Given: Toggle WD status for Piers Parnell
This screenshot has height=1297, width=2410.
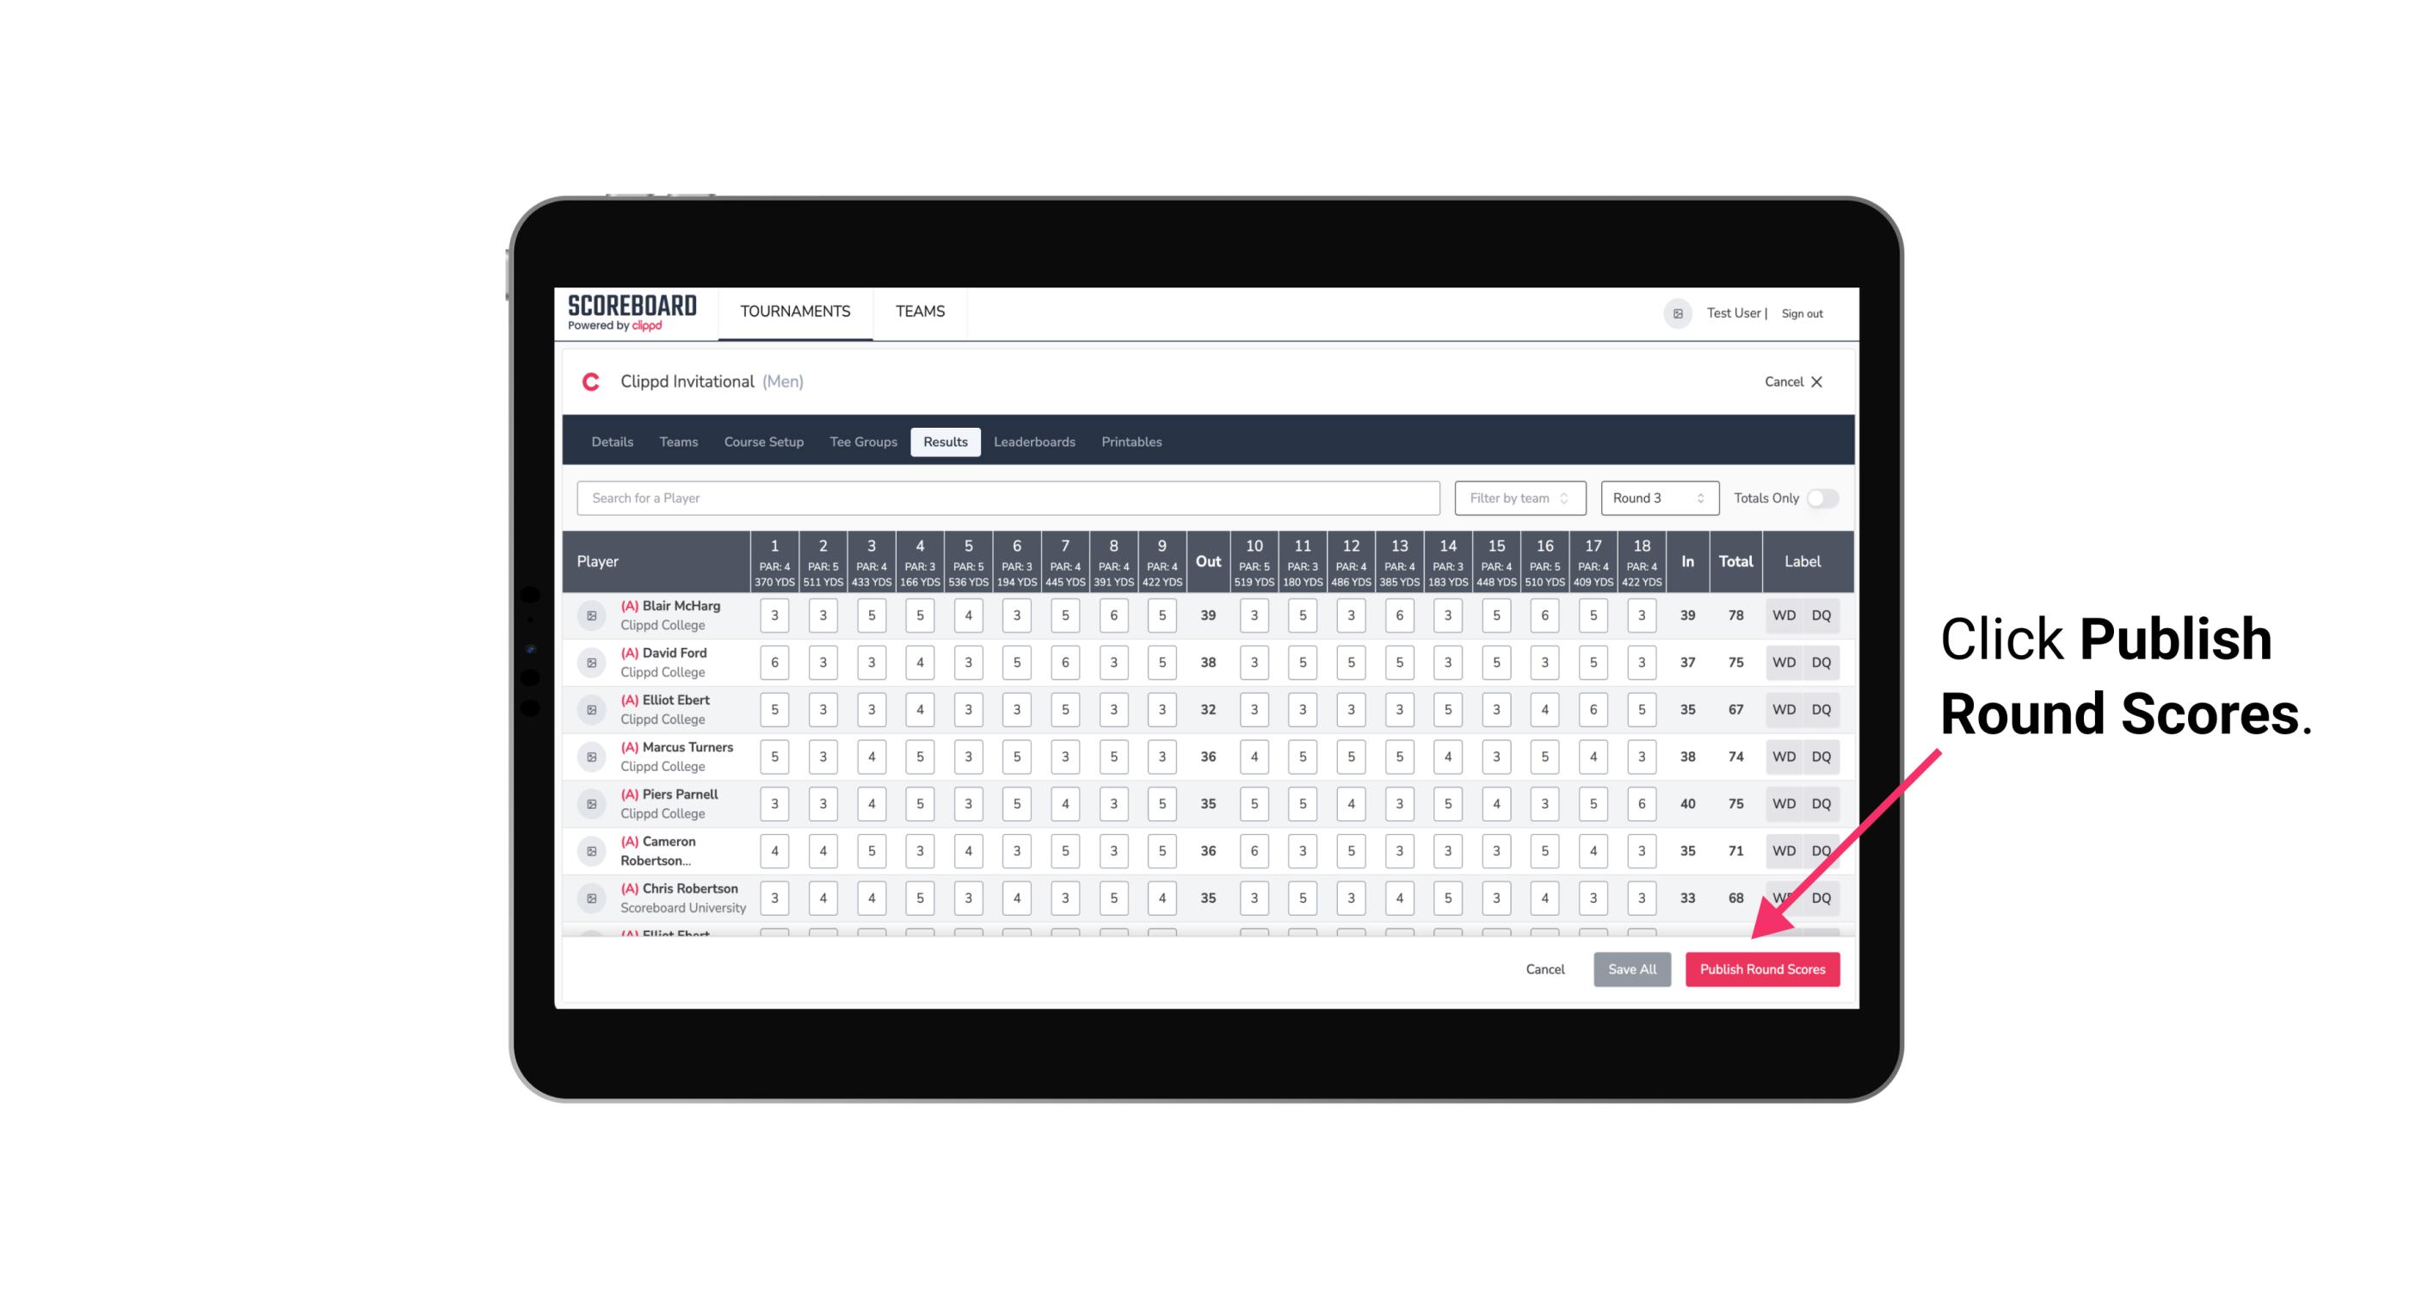Looking at the screenshot, I should (1783, 802).
